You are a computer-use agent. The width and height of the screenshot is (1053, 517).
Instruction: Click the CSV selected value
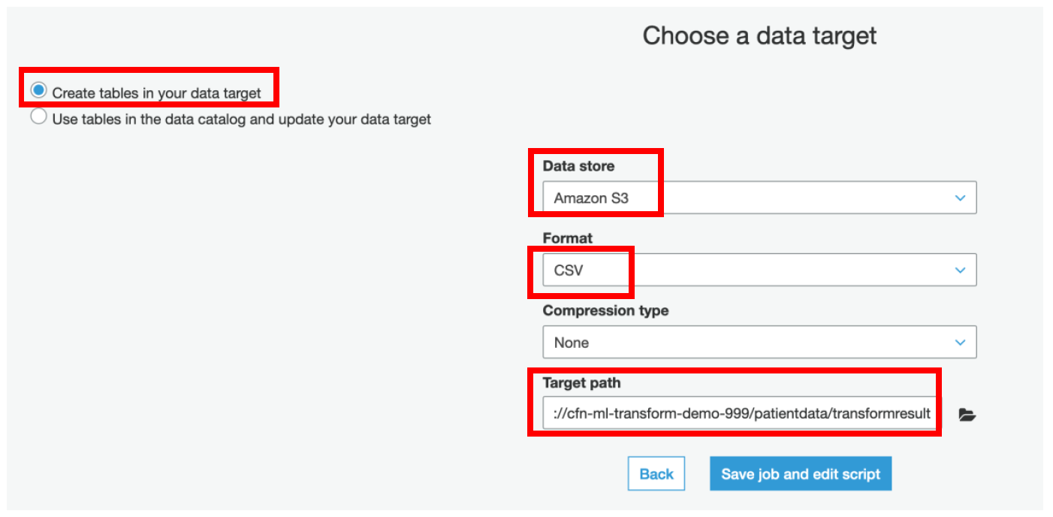click(x=569, y=271)
